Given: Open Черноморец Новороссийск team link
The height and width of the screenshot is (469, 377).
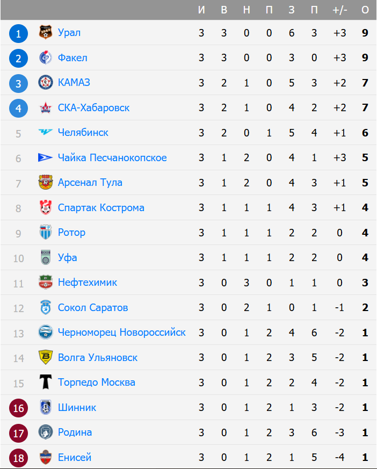Looking at the screenshot, I should (x=121, y=333).
